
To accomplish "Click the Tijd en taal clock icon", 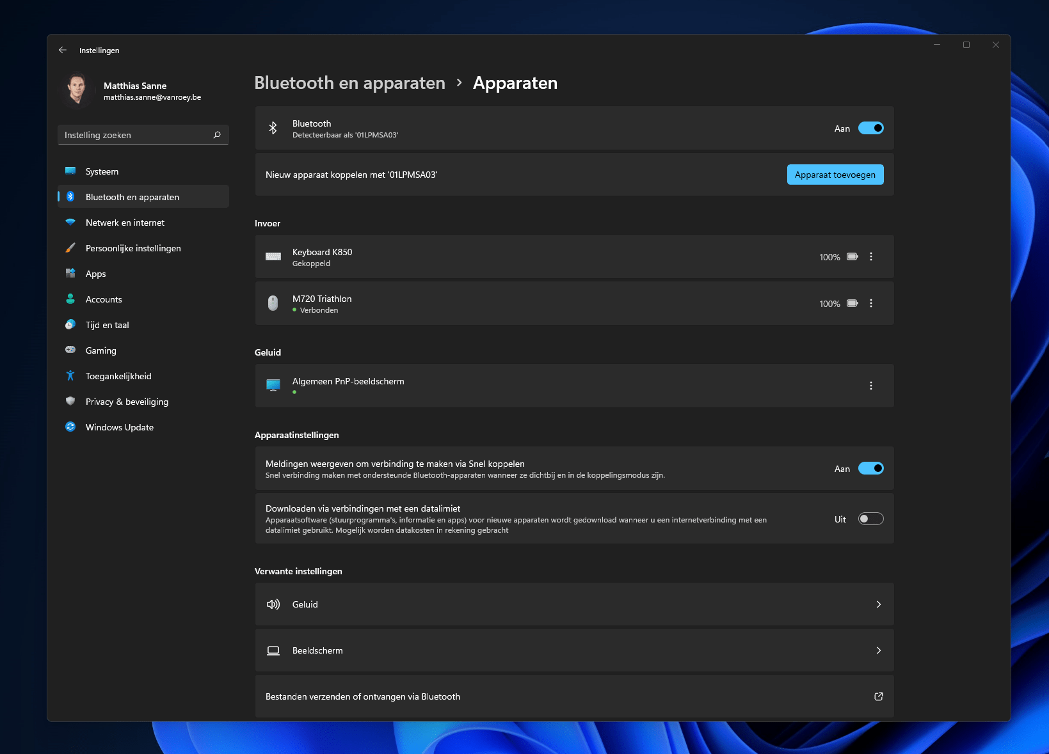I will 70,325.
